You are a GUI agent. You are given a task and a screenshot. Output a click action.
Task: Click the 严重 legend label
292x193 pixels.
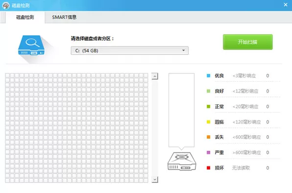219,152
